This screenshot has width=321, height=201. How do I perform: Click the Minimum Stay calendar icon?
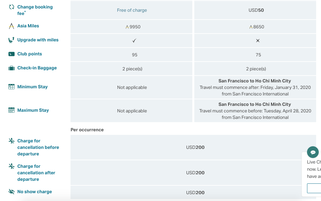pyautogui.click(x=12, y=87)
